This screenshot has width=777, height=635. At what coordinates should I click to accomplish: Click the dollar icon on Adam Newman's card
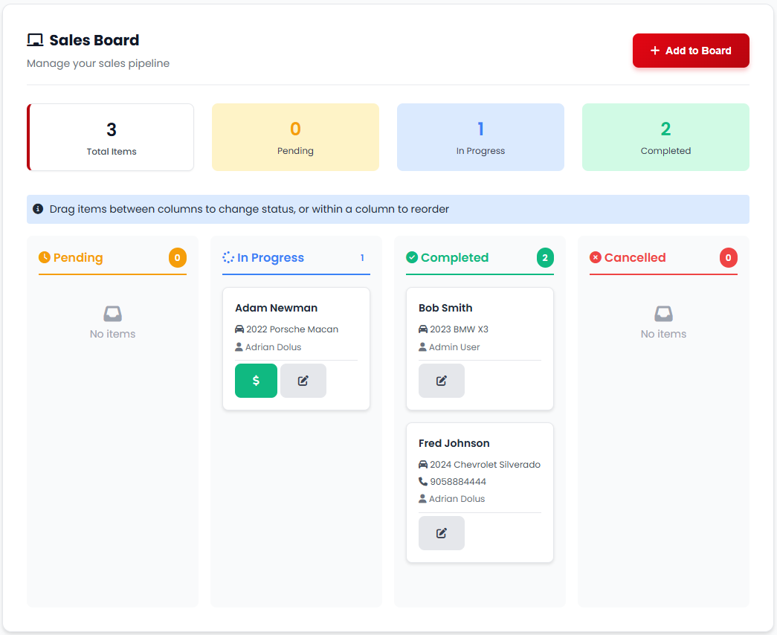[256, 380]
